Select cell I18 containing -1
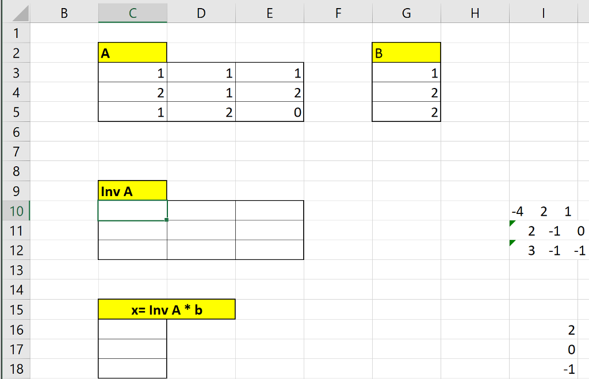 tap(543, 369)
